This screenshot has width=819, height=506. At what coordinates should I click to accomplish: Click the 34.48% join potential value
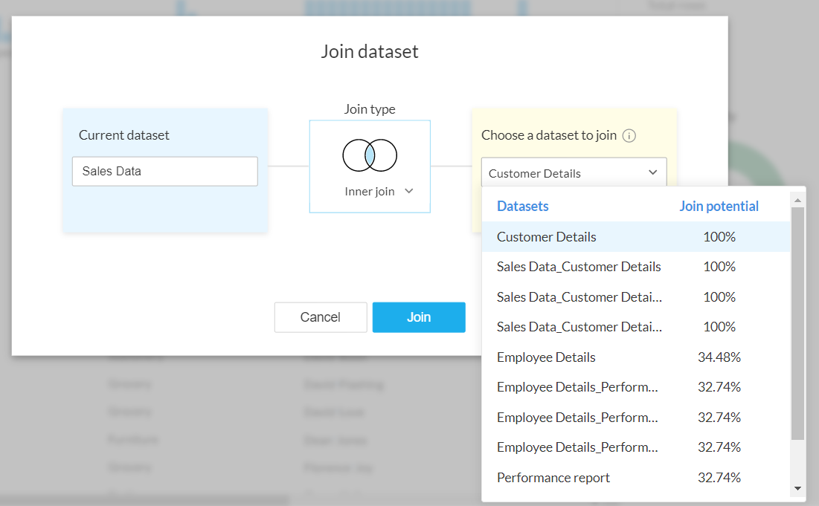[x=719, y=357]
